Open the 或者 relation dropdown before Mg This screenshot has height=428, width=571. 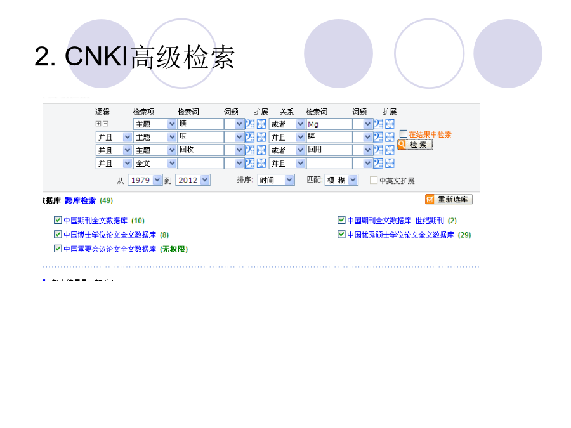[x=287, y=124]
